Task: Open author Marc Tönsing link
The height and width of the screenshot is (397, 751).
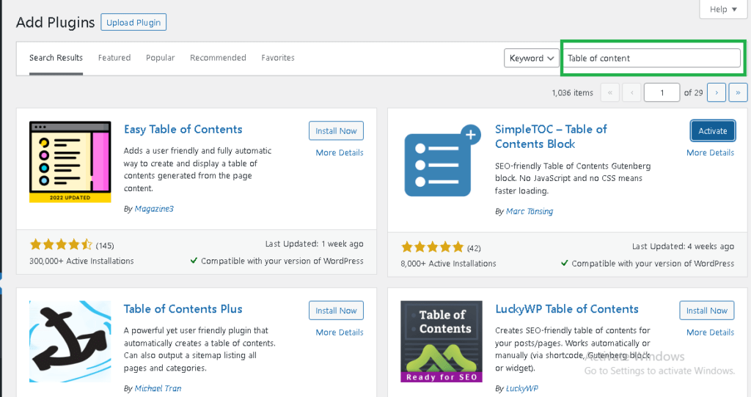Action: pyautogui.click(x=530, y=212)
